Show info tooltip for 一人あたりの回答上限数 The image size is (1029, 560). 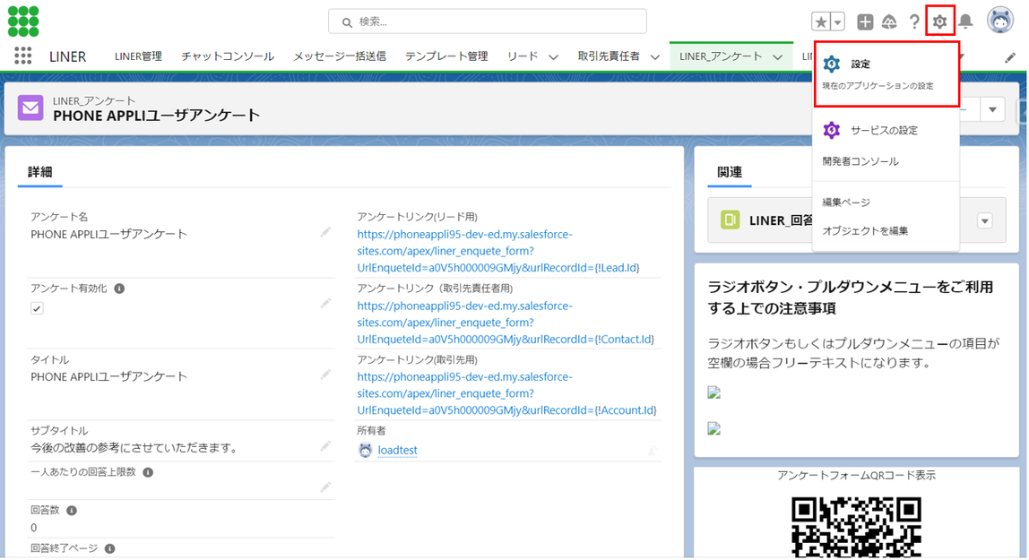pos(148,472)
